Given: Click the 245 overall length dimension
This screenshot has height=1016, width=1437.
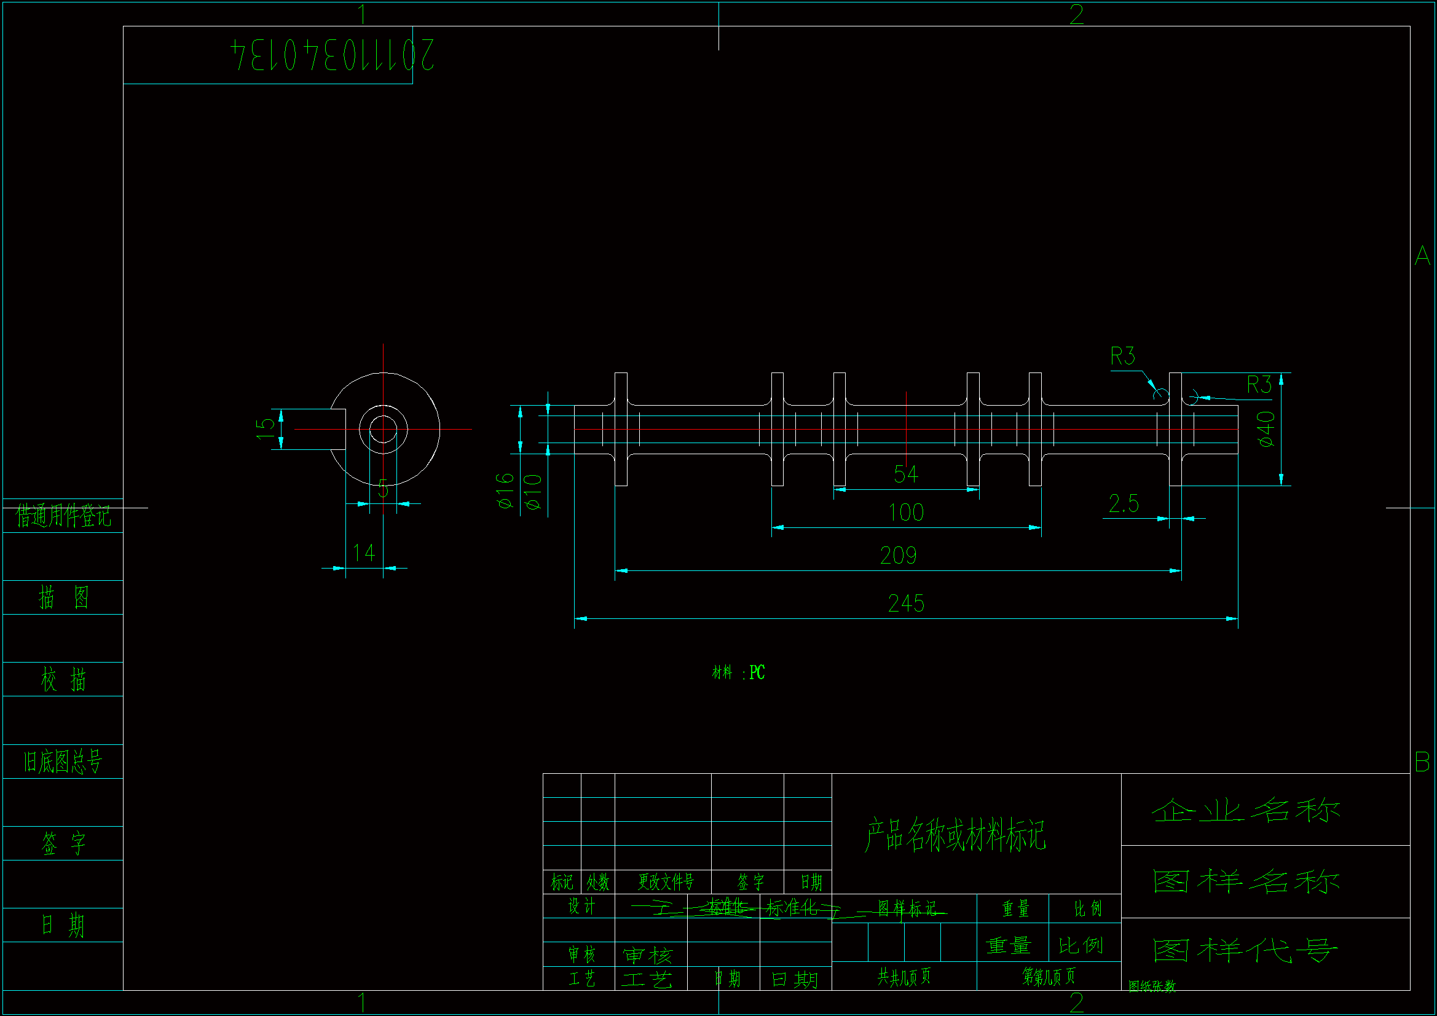Looking at the screenshot, I should tap(905, 604).
